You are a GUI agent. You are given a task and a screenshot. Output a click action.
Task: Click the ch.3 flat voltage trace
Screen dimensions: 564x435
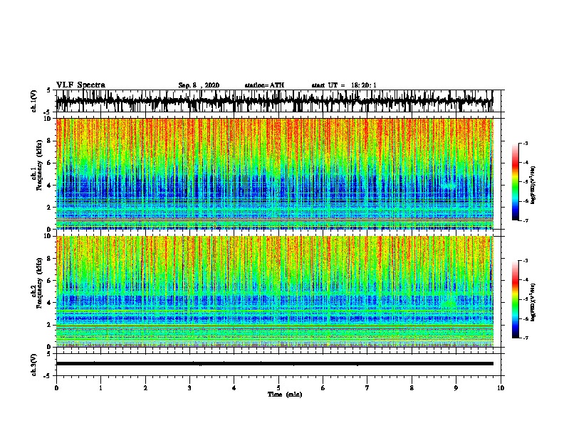[x=274, y=364]
